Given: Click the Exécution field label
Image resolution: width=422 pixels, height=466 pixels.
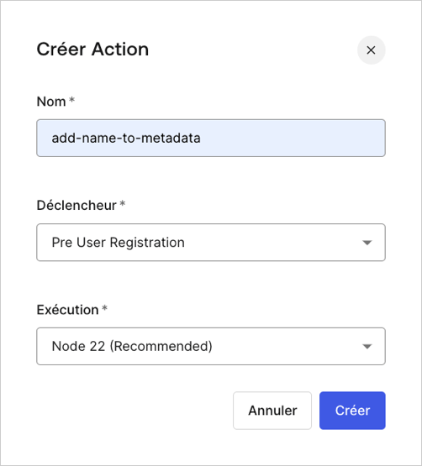Looking at the screenshot, I should (67, 310).
